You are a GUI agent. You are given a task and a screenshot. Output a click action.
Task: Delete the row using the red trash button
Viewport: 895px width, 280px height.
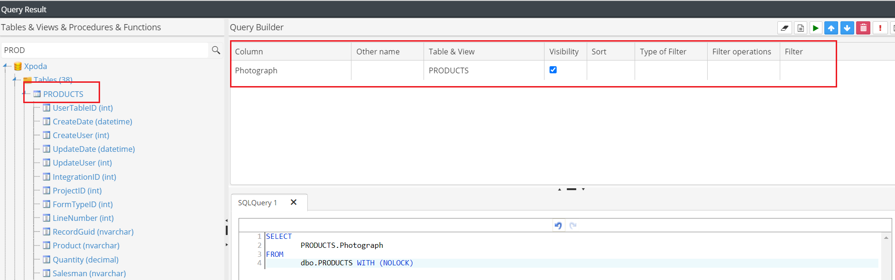click(x=864, y=28)
